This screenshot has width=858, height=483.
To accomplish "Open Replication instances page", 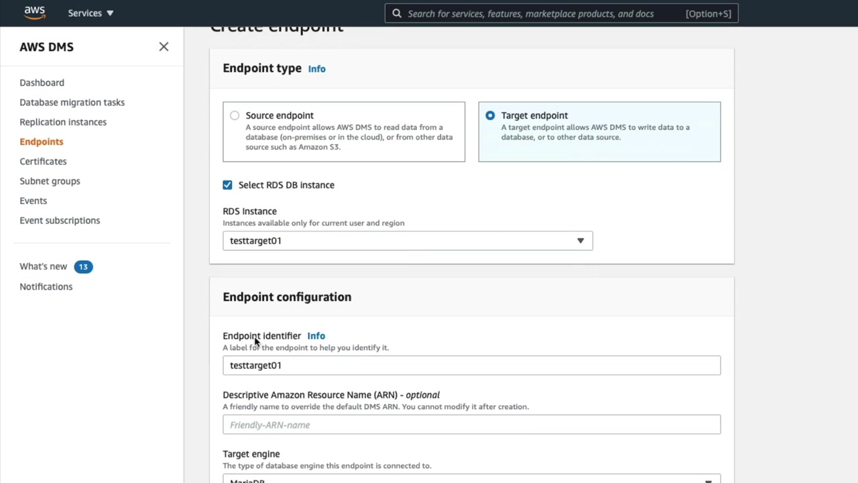I will coord(63,122).
